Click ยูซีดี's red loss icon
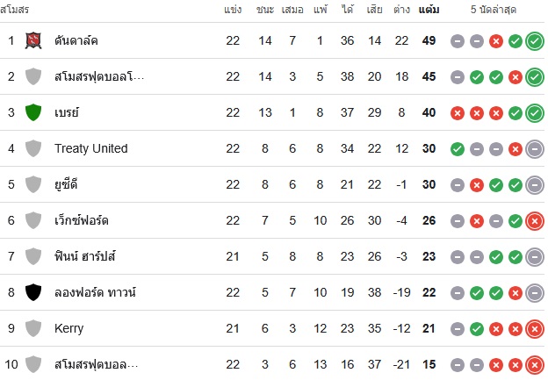The image size is (548, 380). coord(477,185)
